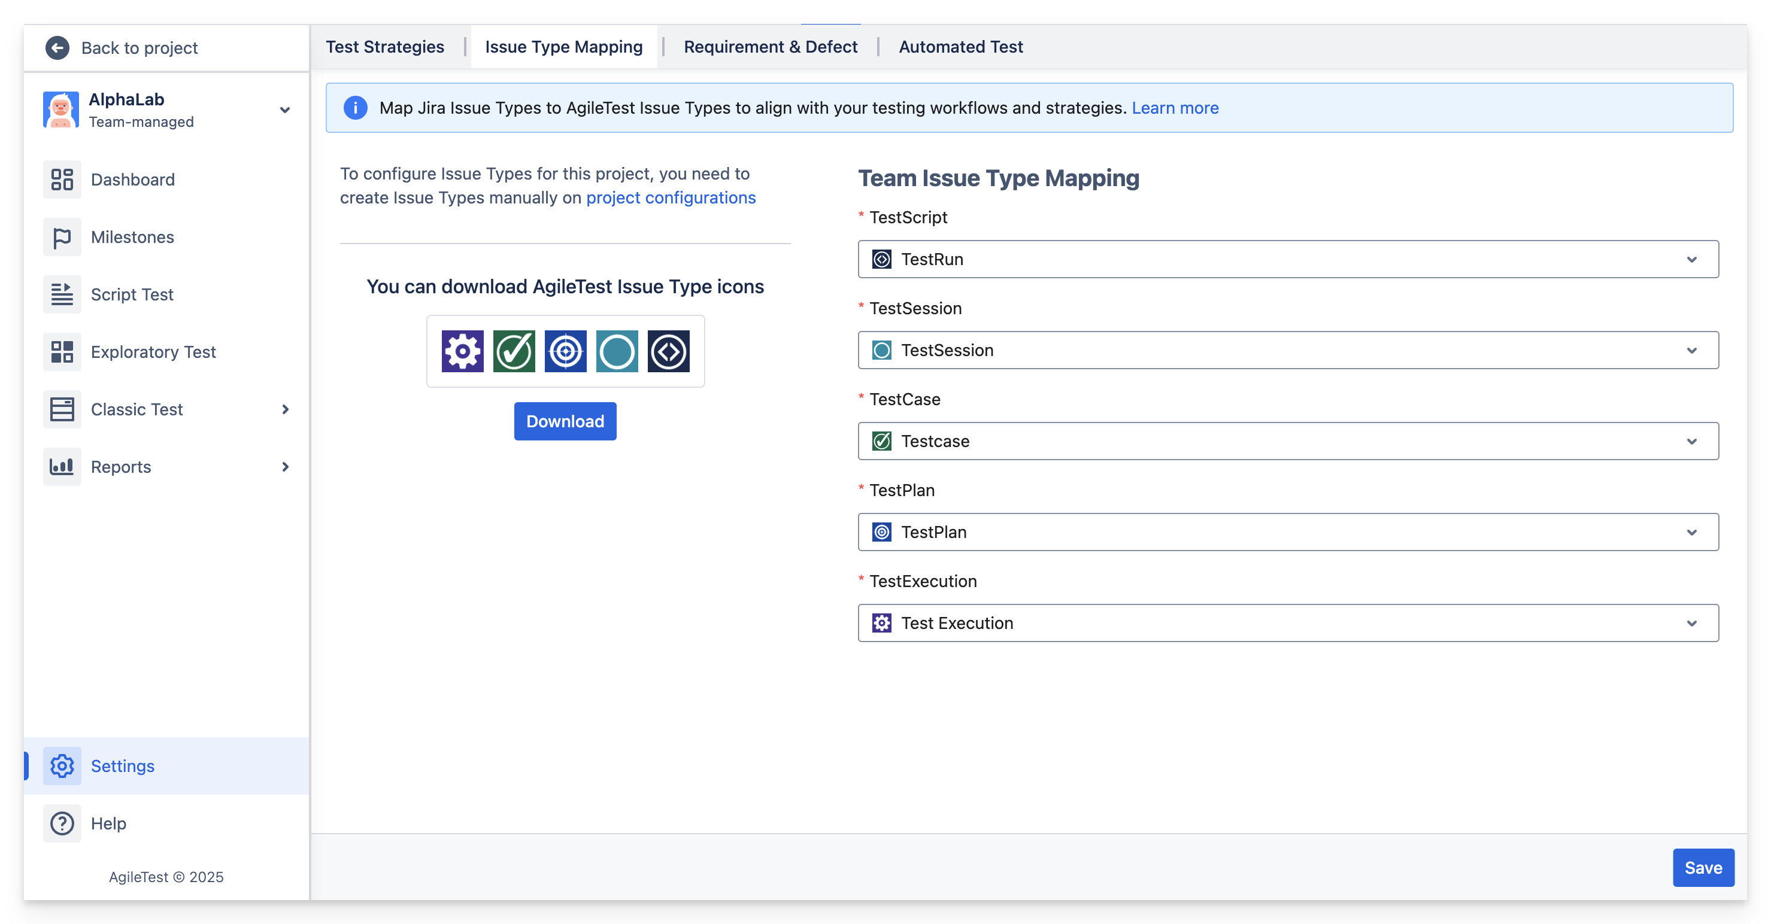Switch to Test Strategies tab
The height and width of the screenshot is (924, 1771).
pyautogui.click(x=385, y=47)
